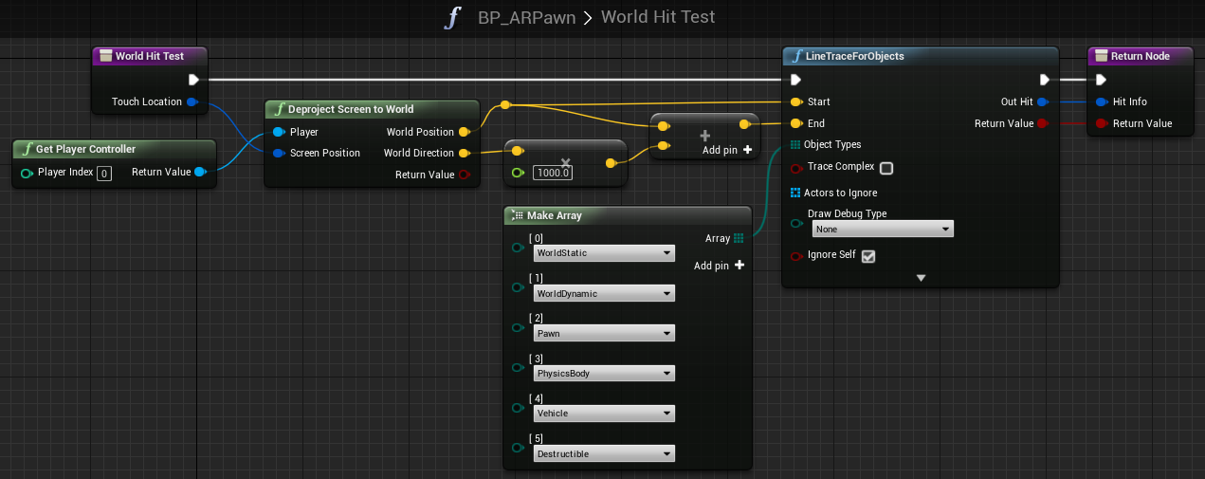Click the World Direction output pin

[464, 153]
